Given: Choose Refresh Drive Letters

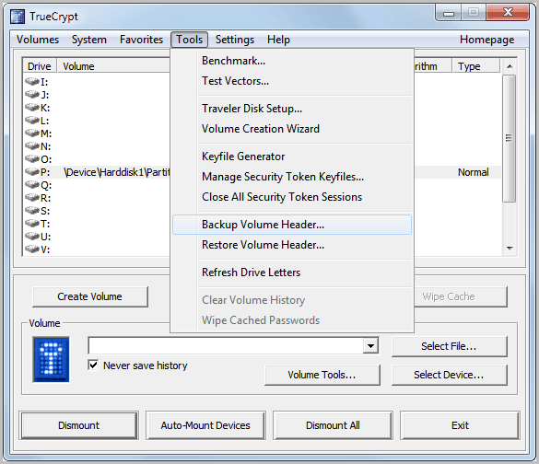Looking at the screenshot, I should 292,273.
